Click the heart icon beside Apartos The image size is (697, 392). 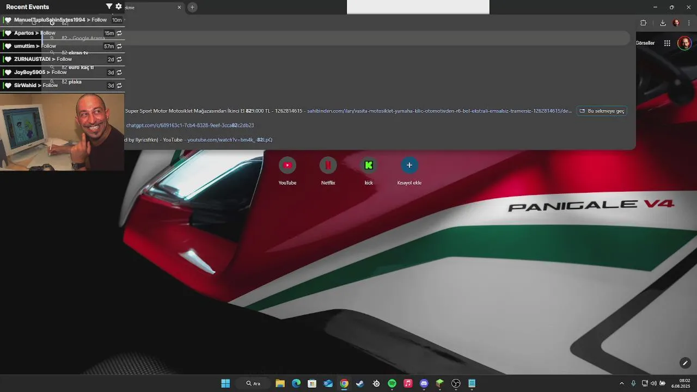(x=8, y=33)
